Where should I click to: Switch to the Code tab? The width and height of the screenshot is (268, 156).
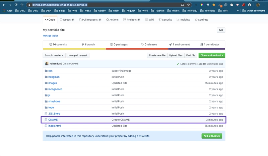pos(50,20)
